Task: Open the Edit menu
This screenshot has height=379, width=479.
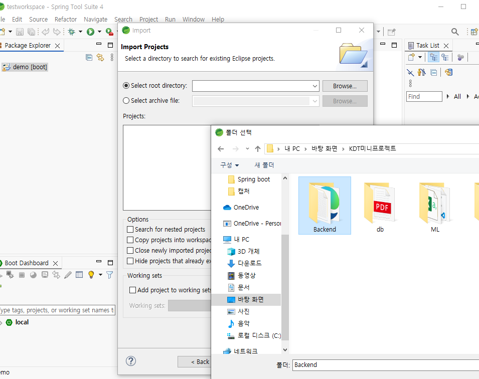Action: click(x=17, y=19)
